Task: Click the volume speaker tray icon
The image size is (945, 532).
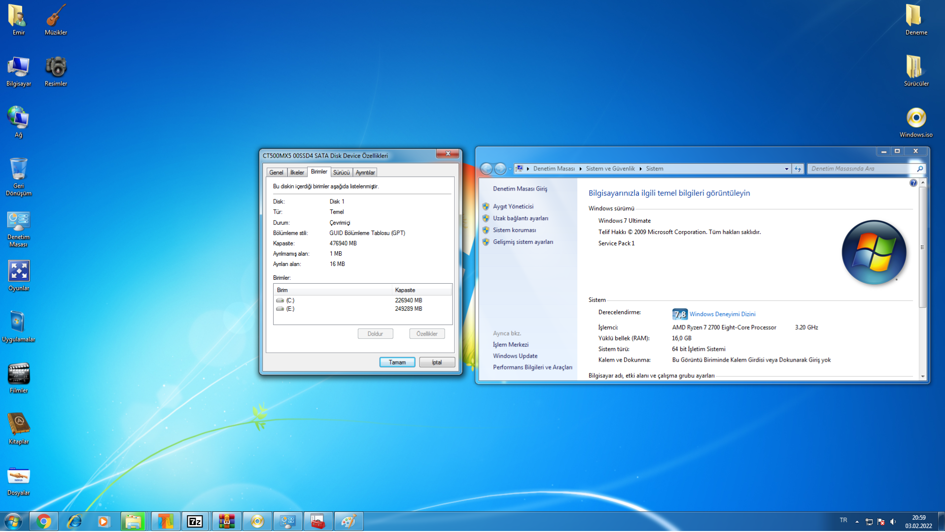Action: click(x=893, y=522)
